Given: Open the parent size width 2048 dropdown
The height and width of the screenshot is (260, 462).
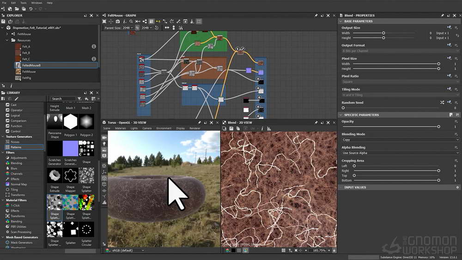Looking at the screenshot, I should coord(128,28).
